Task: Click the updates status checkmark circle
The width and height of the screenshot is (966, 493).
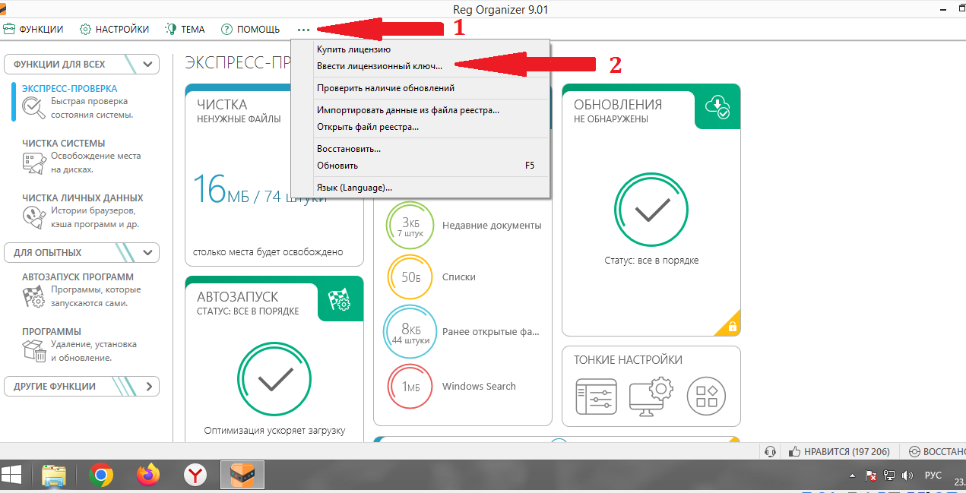Action: 651,210
